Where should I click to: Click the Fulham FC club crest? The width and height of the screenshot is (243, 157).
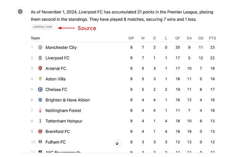[40, 142]
